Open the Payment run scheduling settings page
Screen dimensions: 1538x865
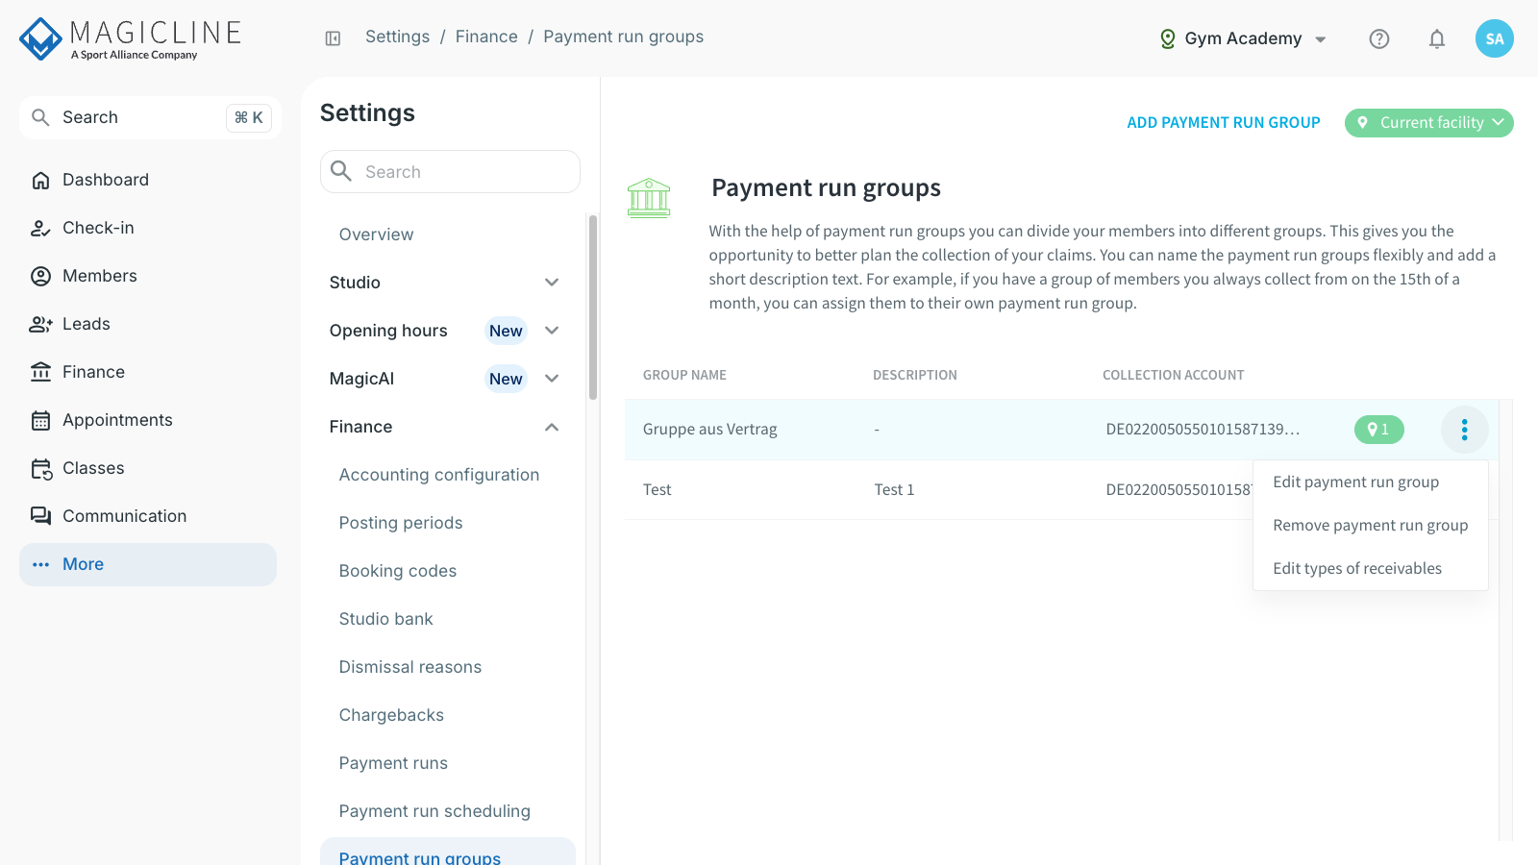(434, 811)
